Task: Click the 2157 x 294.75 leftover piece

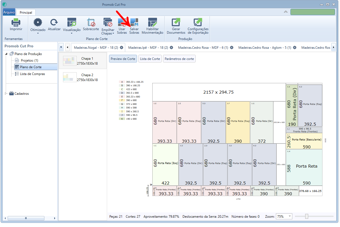Action: pos(218,92)
